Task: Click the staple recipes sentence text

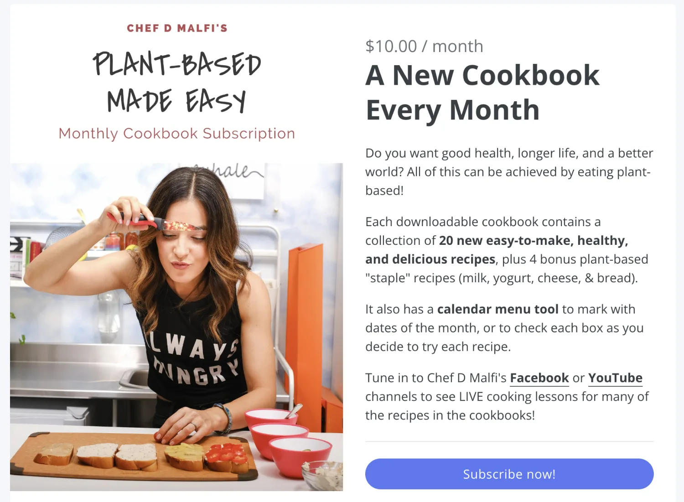Action: (x=506, y=269)
